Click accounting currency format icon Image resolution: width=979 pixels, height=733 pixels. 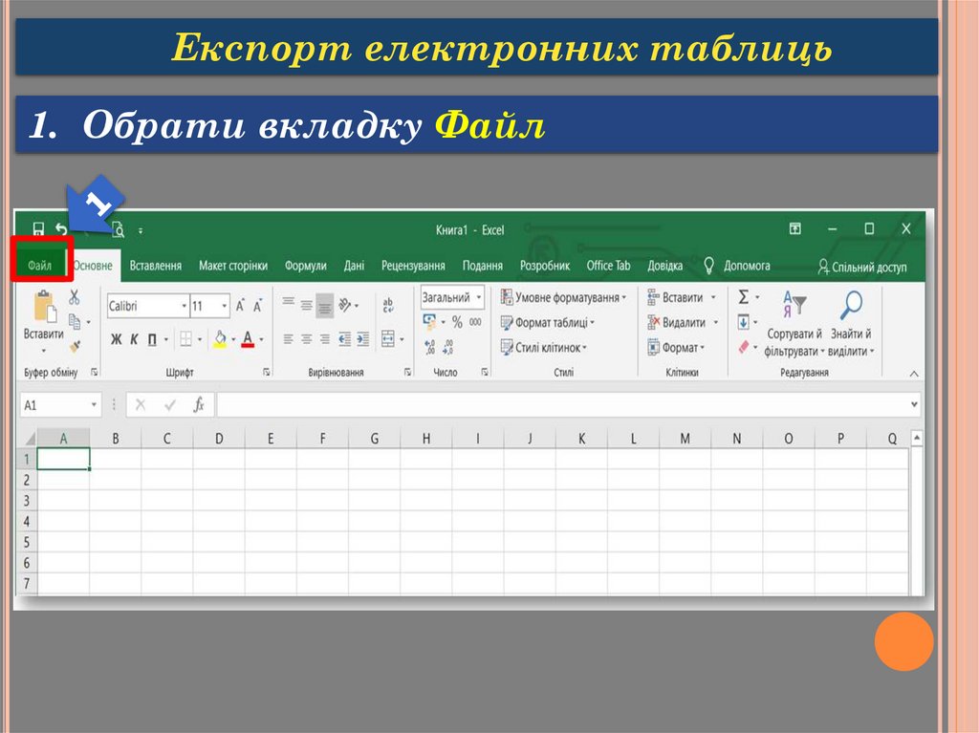point(429,321)
